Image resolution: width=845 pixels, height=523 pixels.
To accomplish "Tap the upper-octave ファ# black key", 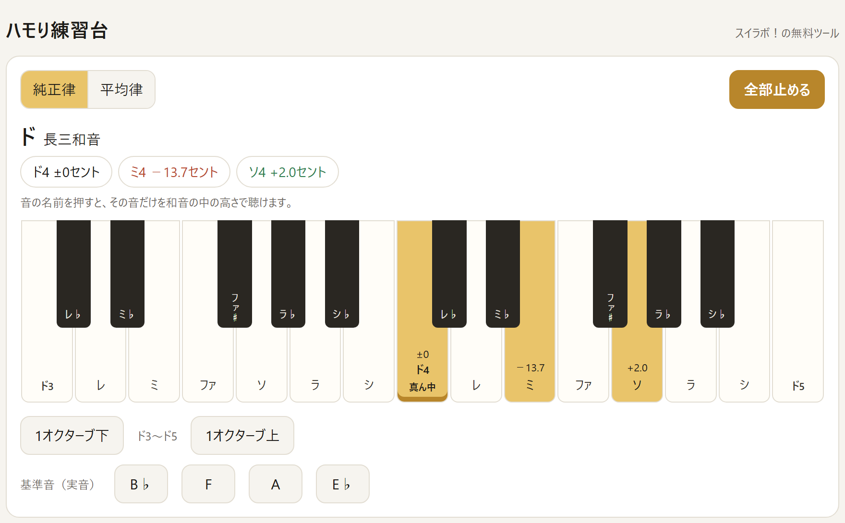I will pos(610,273).
